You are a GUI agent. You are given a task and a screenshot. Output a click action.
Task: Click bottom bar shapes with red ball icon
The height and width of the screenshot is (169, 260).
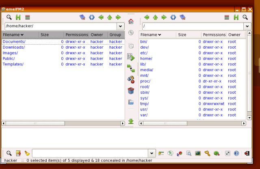(180, 154)
